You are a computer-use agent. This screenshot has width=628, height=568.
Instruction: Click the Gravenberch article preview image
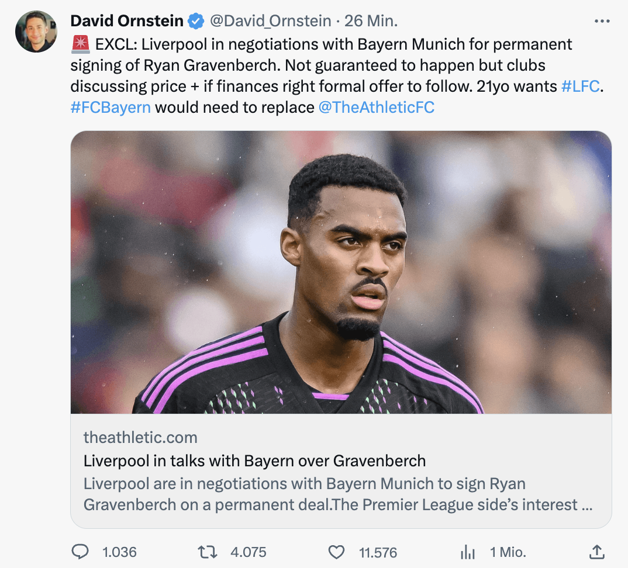[341, 272]
